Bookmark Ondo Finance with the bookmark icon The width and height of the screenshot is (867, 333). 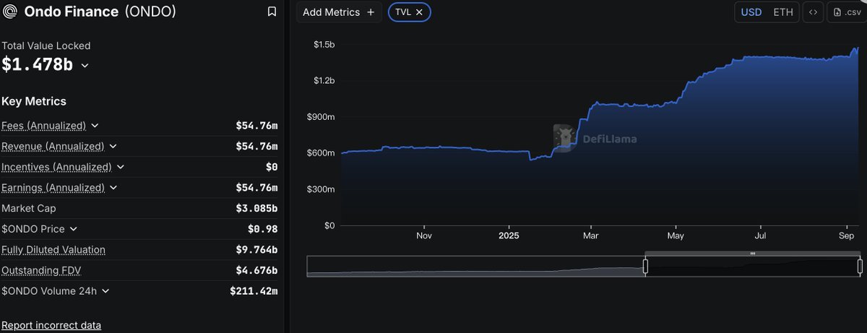[x=272, y=12]
